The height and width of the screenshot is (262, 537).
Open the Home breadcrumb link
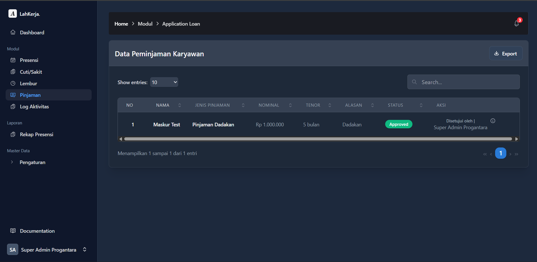121,24
